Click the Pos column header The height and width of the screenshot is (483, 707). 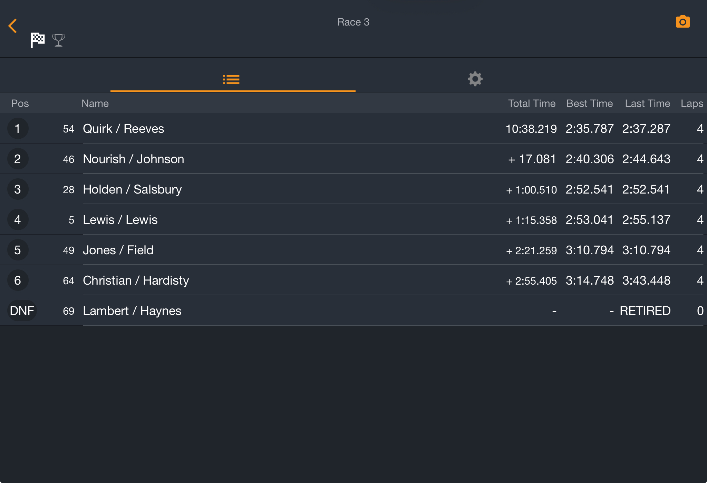20,103
